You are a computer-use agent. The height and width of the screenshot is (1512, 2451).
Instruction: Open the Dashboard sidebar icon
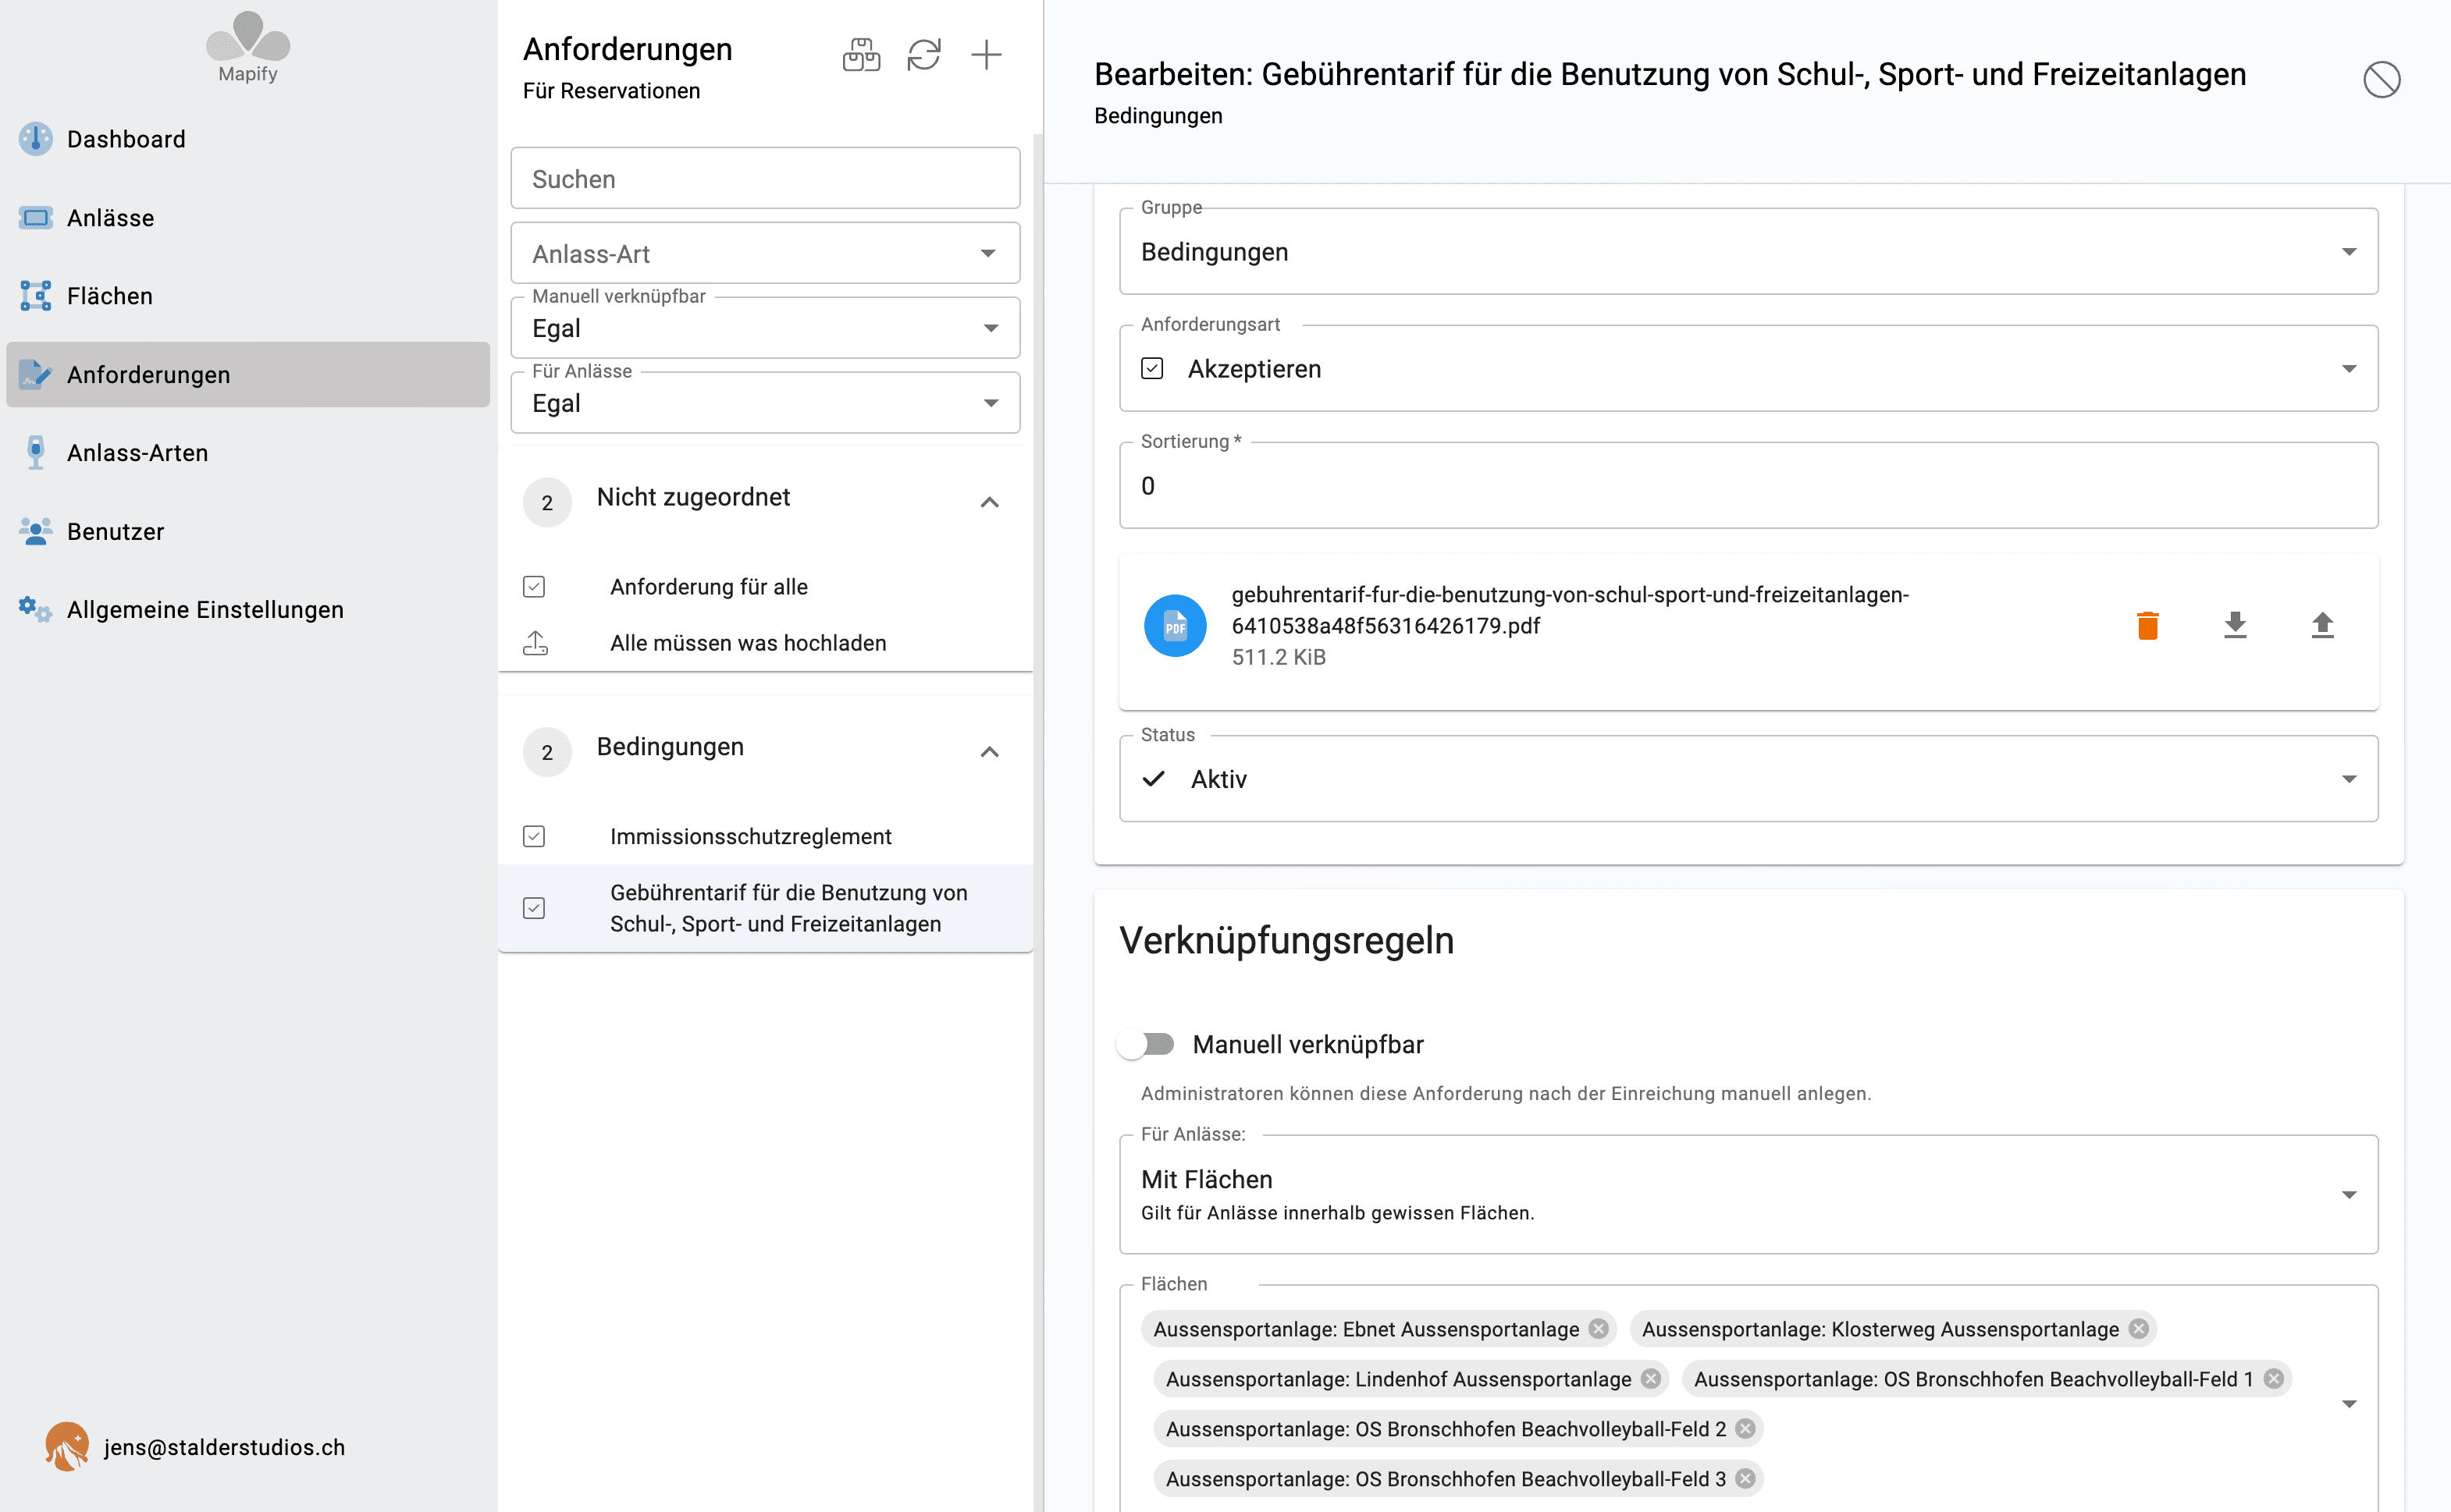(36, 139)
